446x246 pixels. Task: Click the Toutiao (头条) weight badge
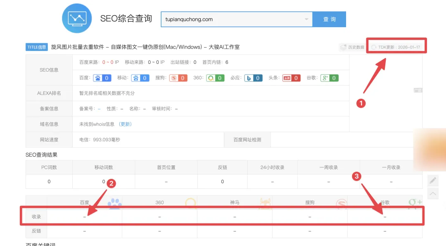click(291, 78)
